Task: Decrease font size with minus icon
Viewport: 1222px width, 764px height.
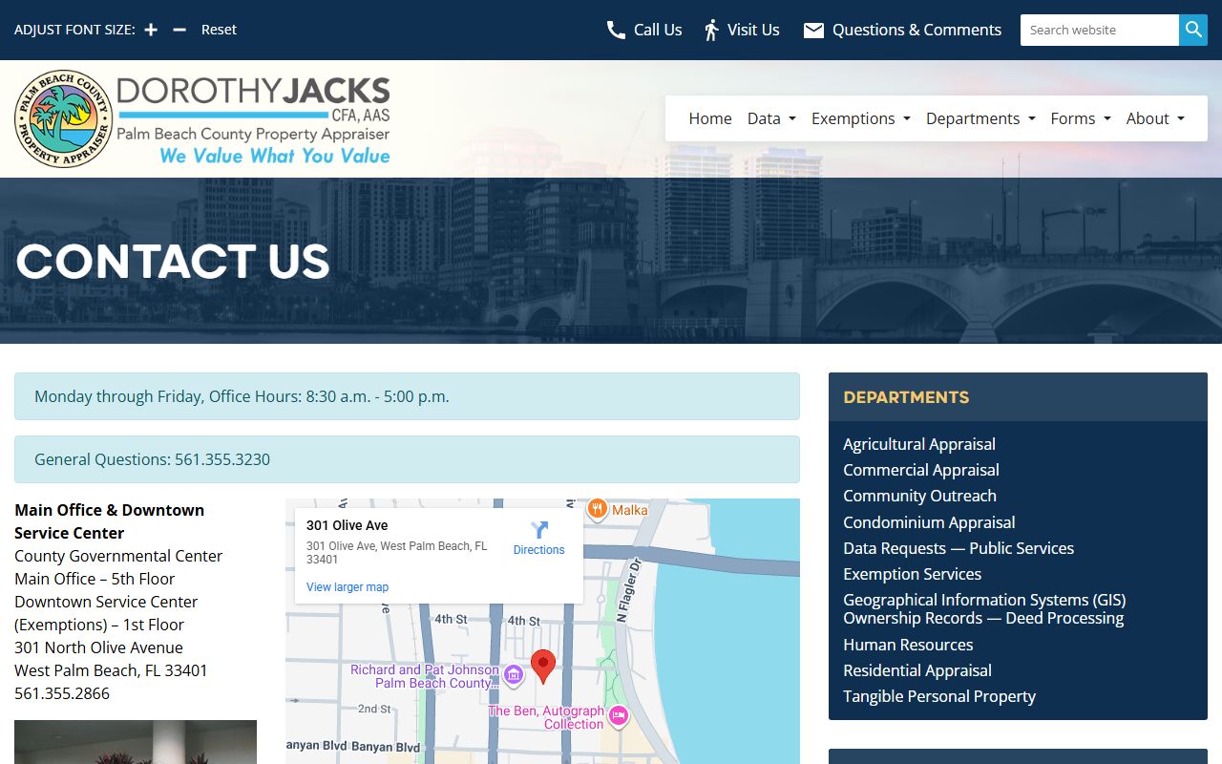Action: (x=179, y=30)
